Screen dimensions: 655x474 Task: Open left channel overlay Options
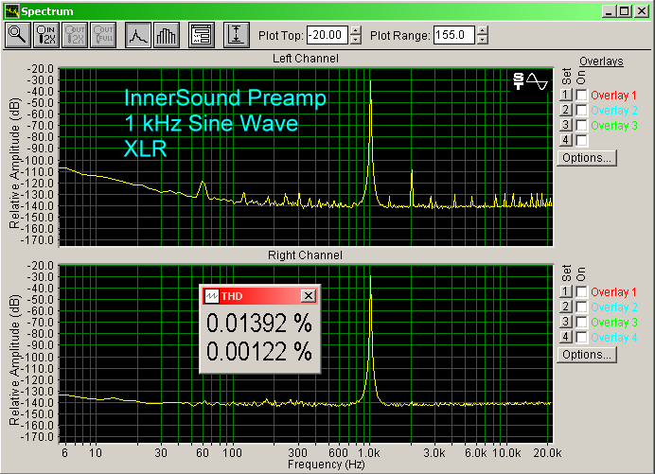(x=587, y=158)
